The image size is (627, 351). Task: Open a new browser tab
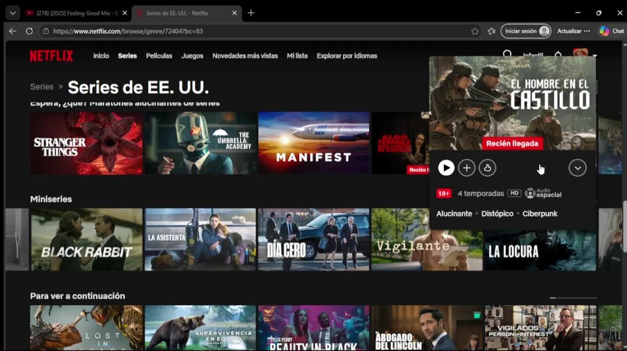coord(251,13)
